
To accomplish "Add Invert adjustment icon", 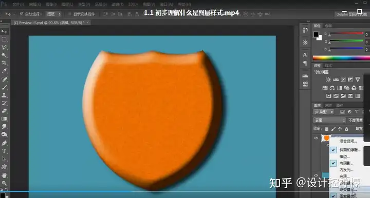I will click(329, 96).
